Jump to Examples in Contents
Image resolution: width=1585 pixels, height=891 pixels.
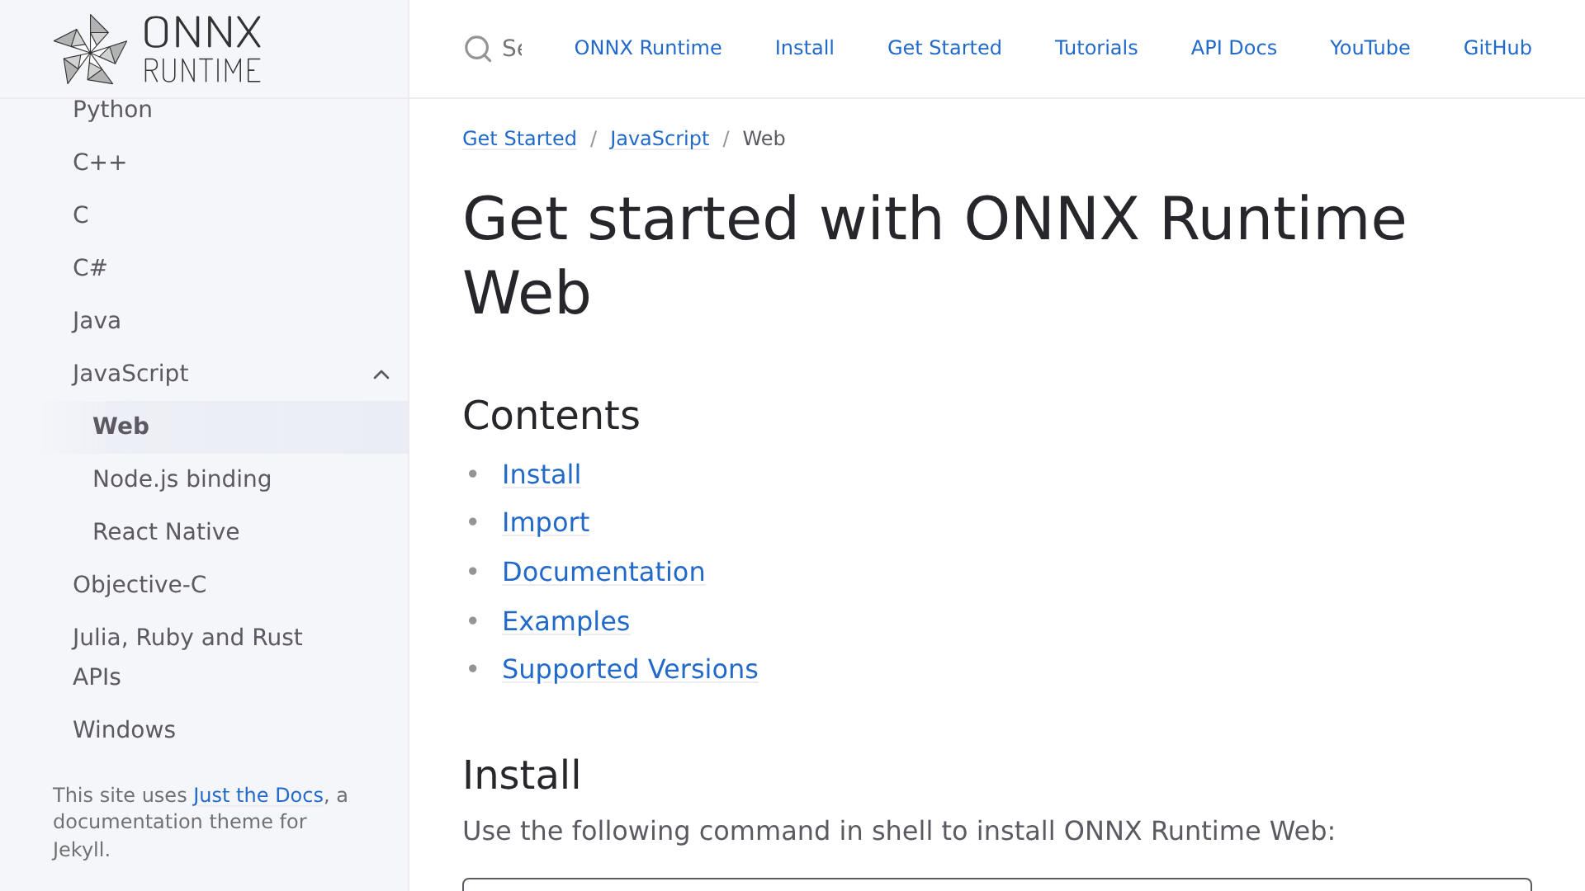coord(565,621)
